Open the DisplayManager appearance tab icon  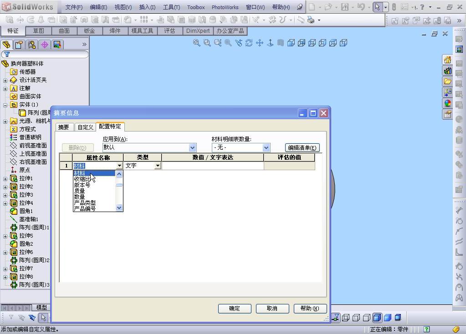(57, 45)
